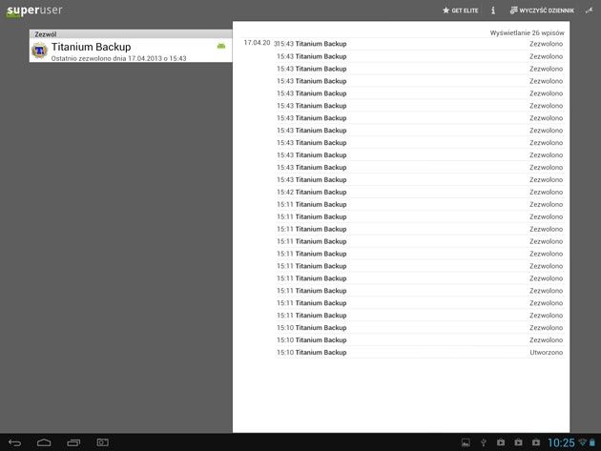This screenshot has height=451, width=601.
Task: Click the battery status icon
Action: [x=592, y=442]
